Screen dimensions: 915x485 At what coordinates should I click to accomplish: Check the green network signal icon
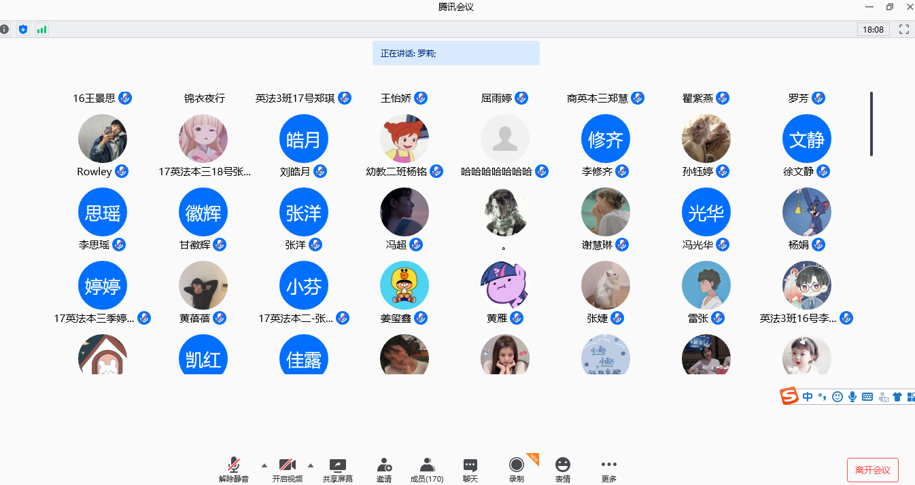(x=41, y=29)
